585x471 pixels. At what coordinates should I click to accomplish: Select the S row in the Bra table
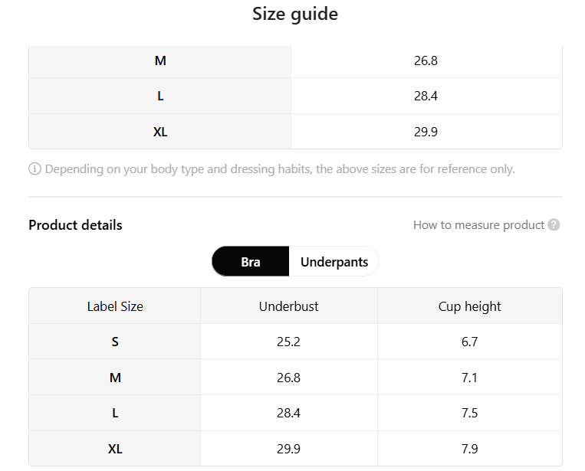[x=295, y=342]
